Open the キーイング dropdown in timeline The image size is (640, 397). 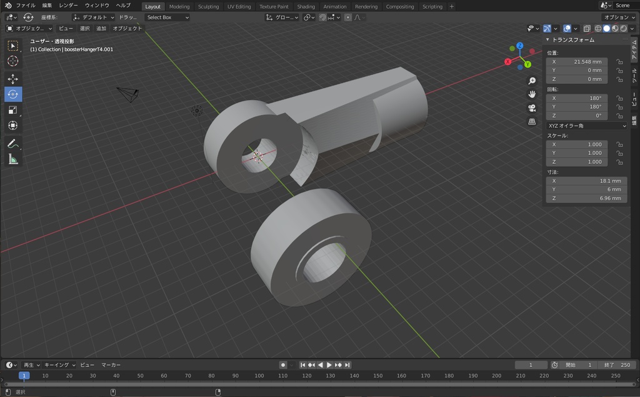click(59, 364)
